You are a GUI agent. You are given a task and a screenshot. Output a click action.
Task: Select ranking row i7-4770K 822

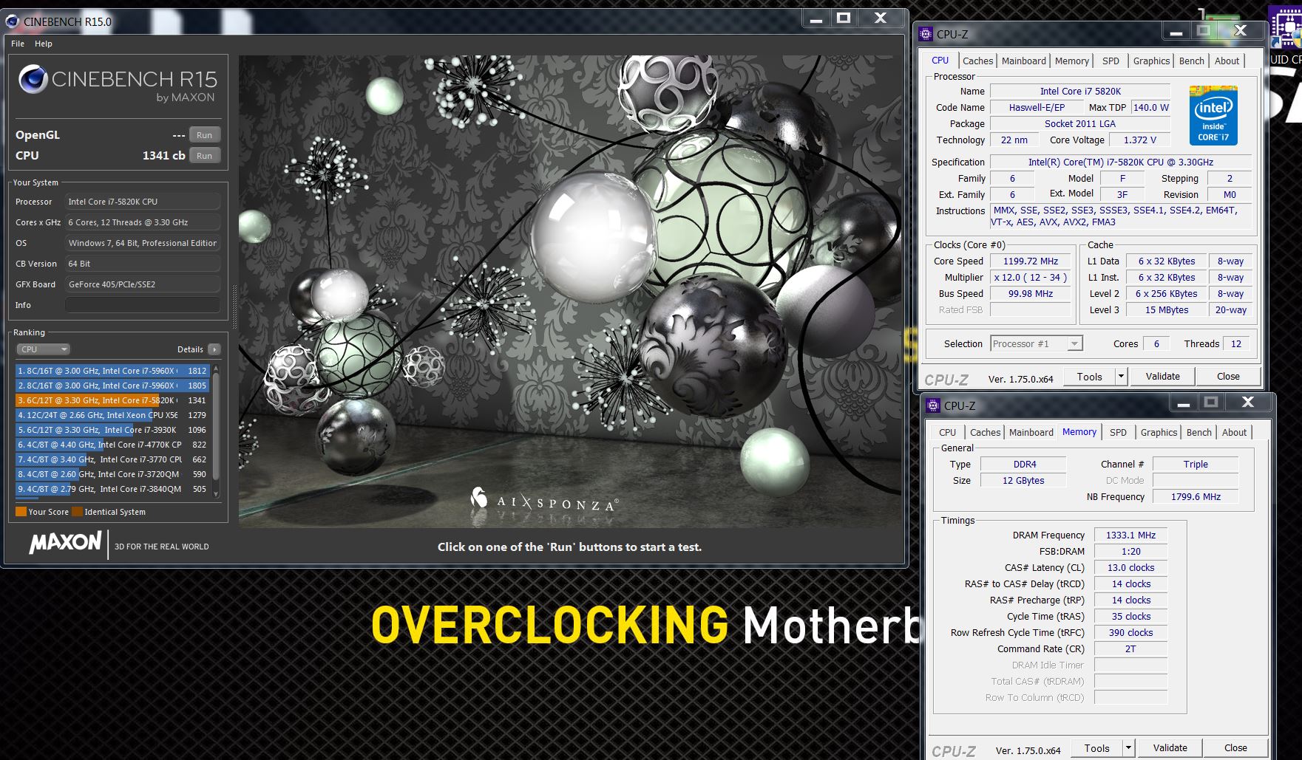(x=112, y=445)
